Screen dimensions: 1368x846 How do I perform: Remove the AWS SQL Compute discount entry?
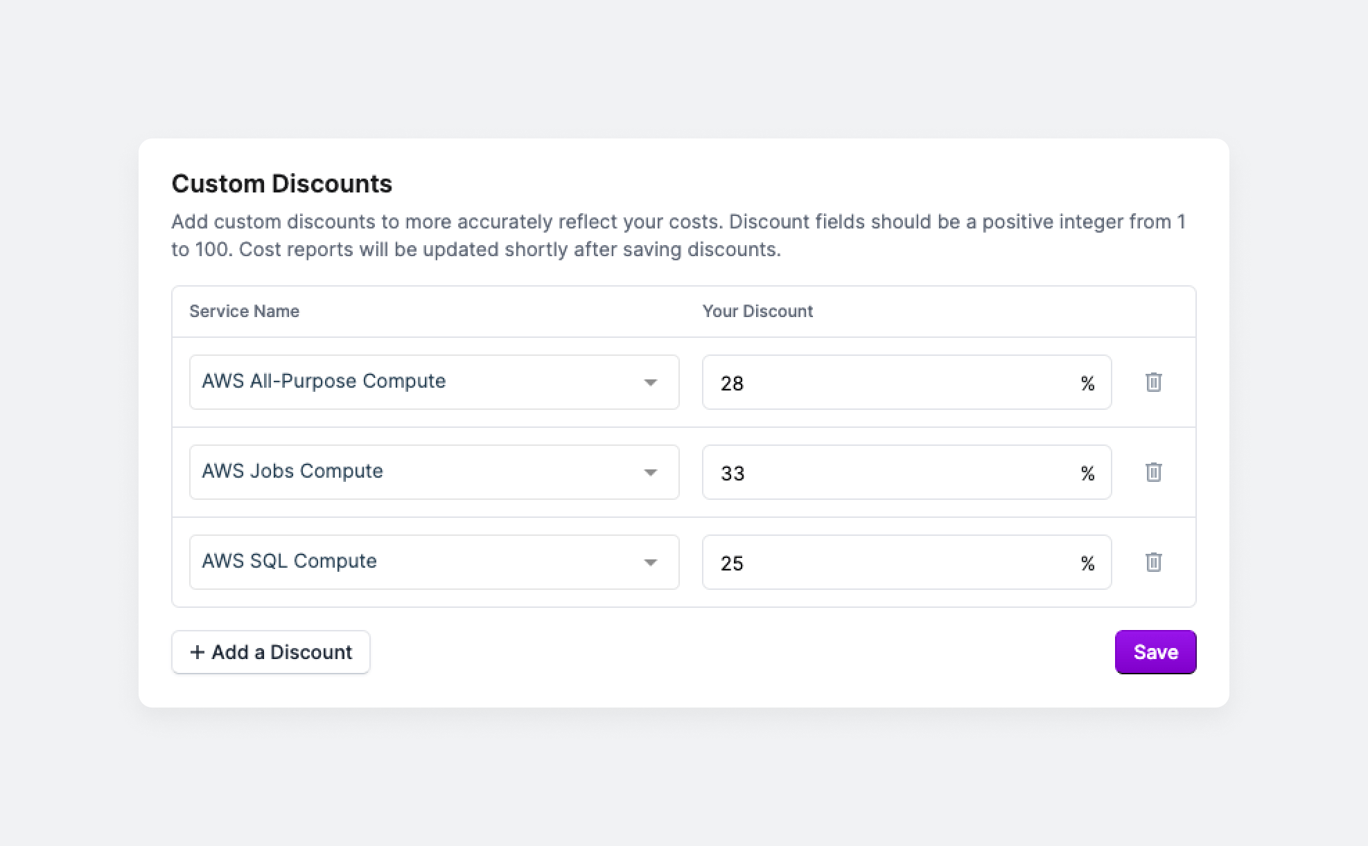tap(1153, 562)
